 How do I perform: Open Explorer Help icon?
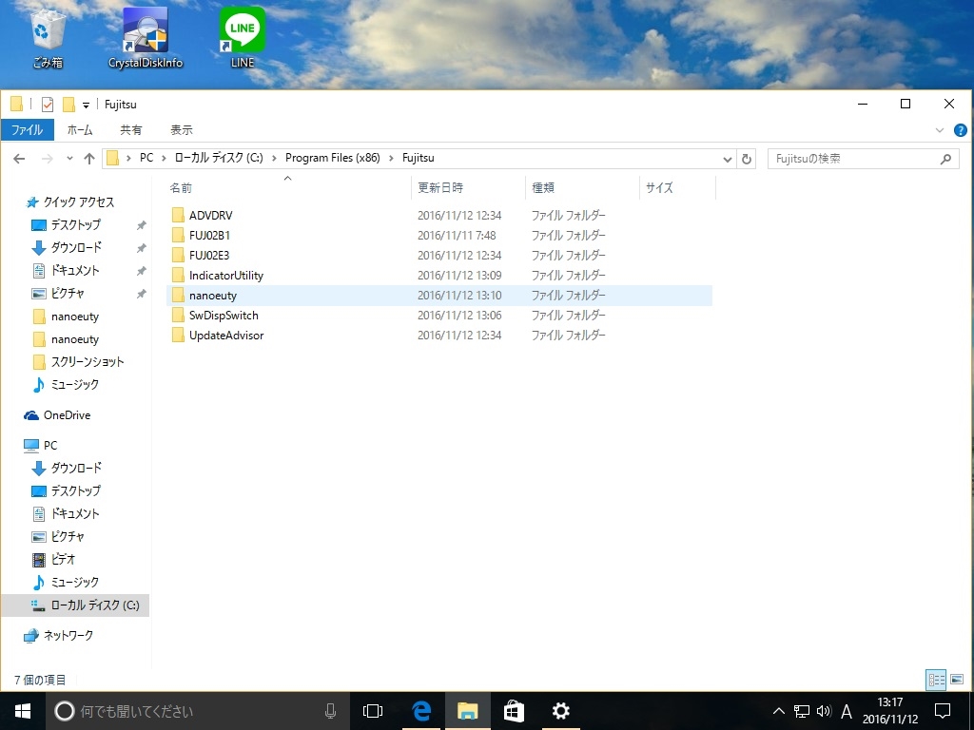tap(961, 130)
